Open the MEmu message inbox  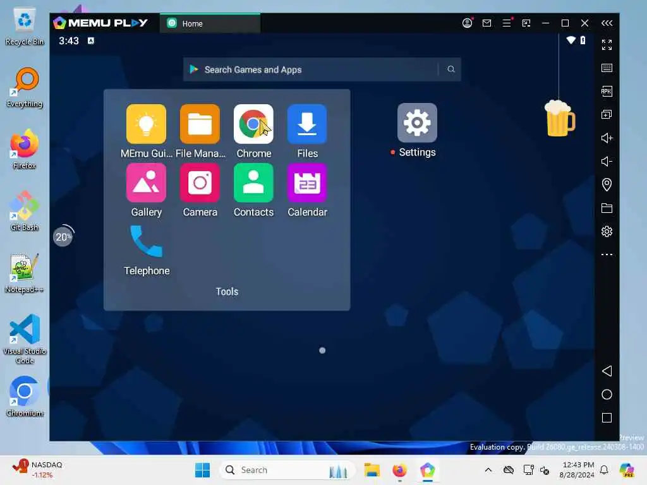[x=487, y=23]
